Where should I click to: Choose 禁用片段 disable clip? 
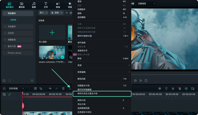coord(102,100)
